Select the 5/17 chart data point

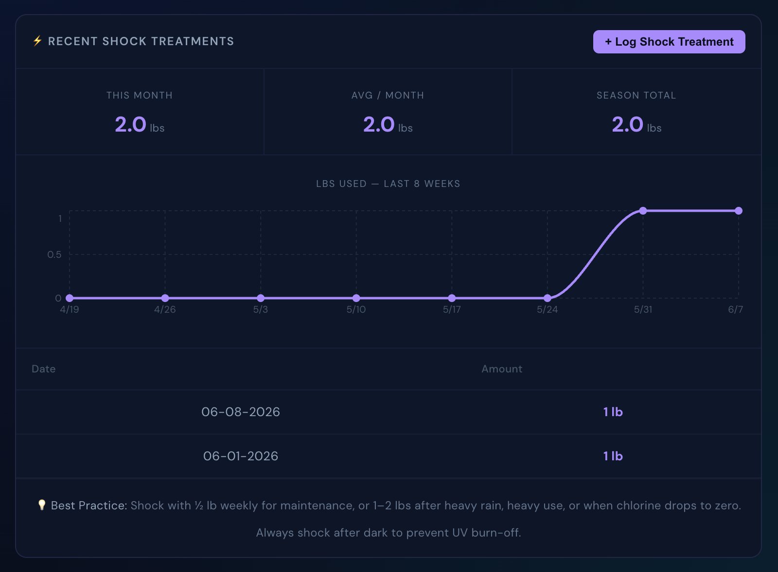(452, 298)
